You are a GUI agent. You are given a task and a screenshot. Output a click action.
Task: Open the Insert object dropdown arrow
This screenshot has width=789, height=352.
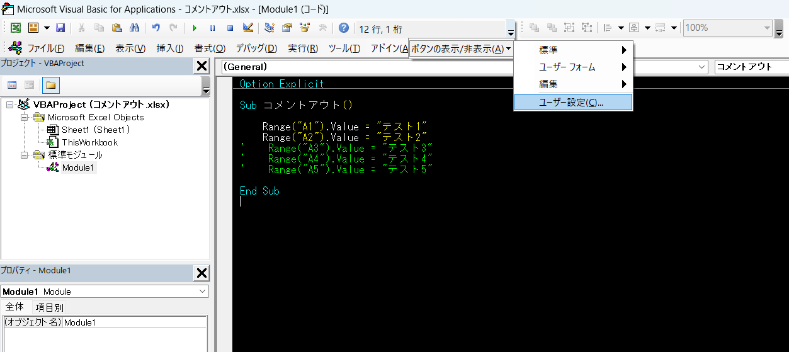coord(46,28)
